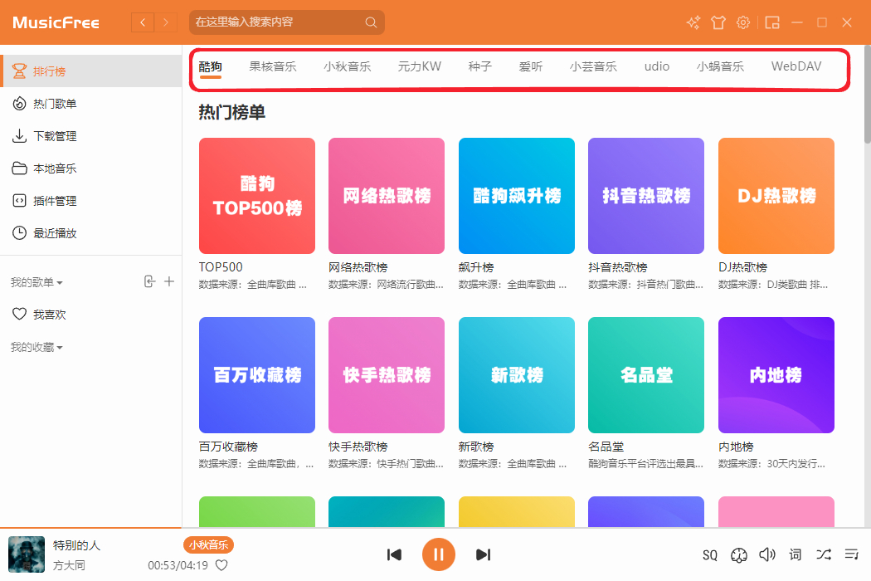Click the search magnifier icon
Image resolution: width=871 pixels, height=581 pixels.
(371, 22)
